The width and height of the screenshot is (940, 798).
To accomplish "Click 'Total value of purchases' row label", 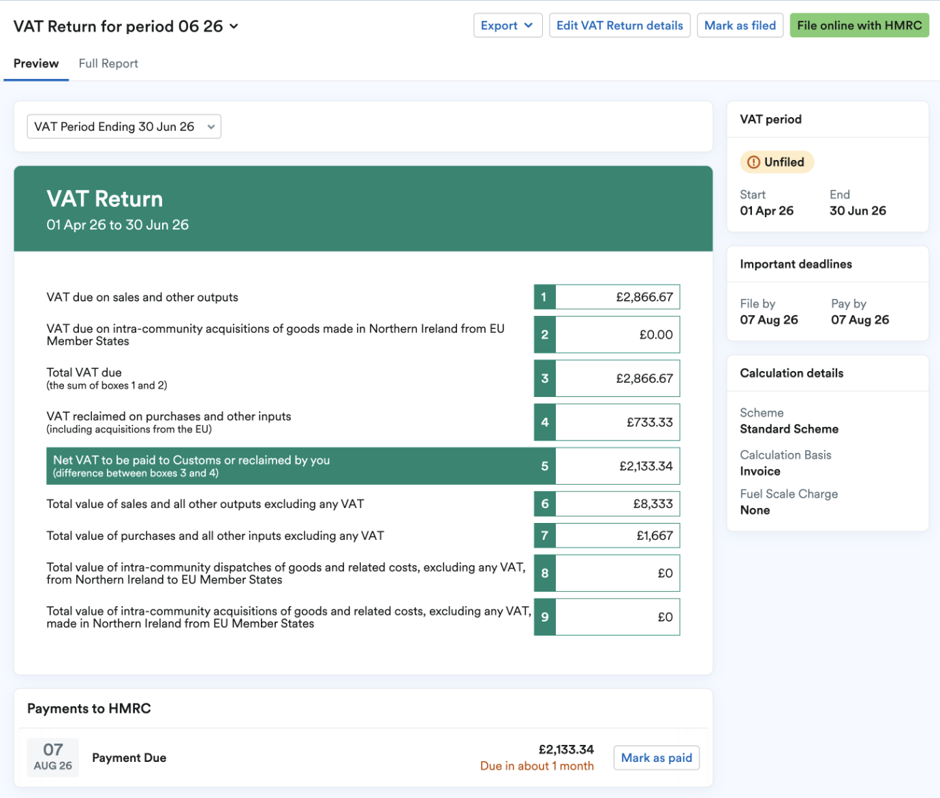I will pyautogui.click(x=215, y=536).
